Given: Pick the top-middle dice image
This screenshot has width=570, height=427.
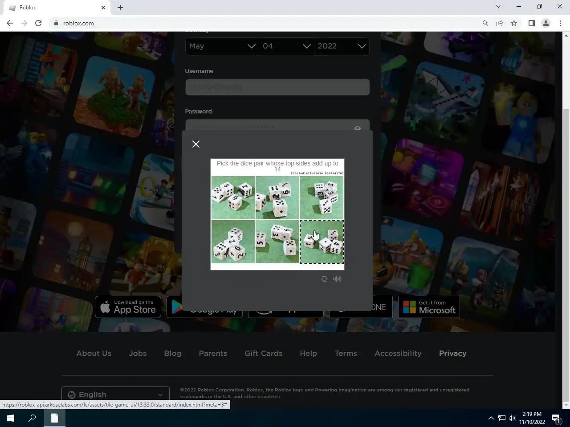Looking at the screenshot, I should [277, 197].
